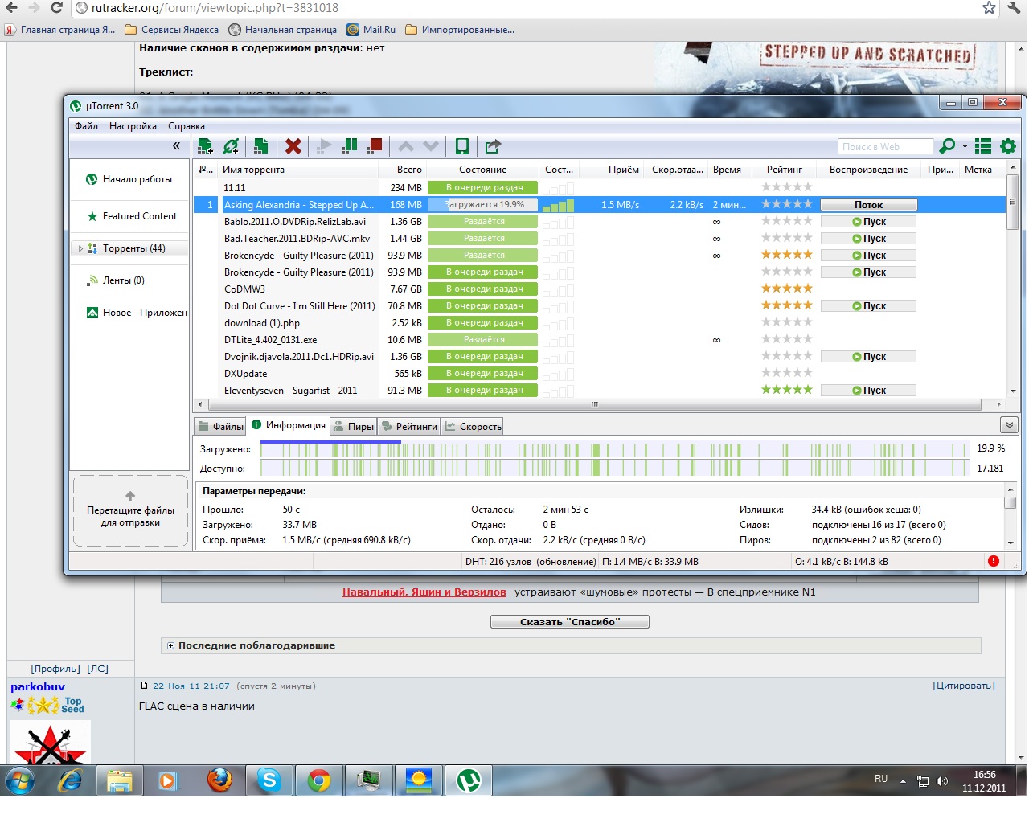This screenshot has height=823, width=1029.
Task: Click the Поток button for Asking Alexandria
Action: pyautogui.click(x=868, y=205)
